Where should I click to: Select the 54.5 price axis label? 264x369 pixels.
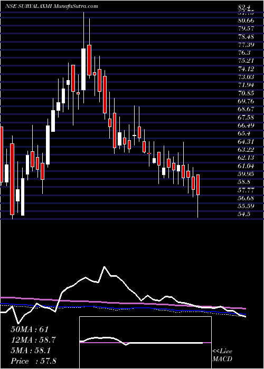[x=244, y=213]
